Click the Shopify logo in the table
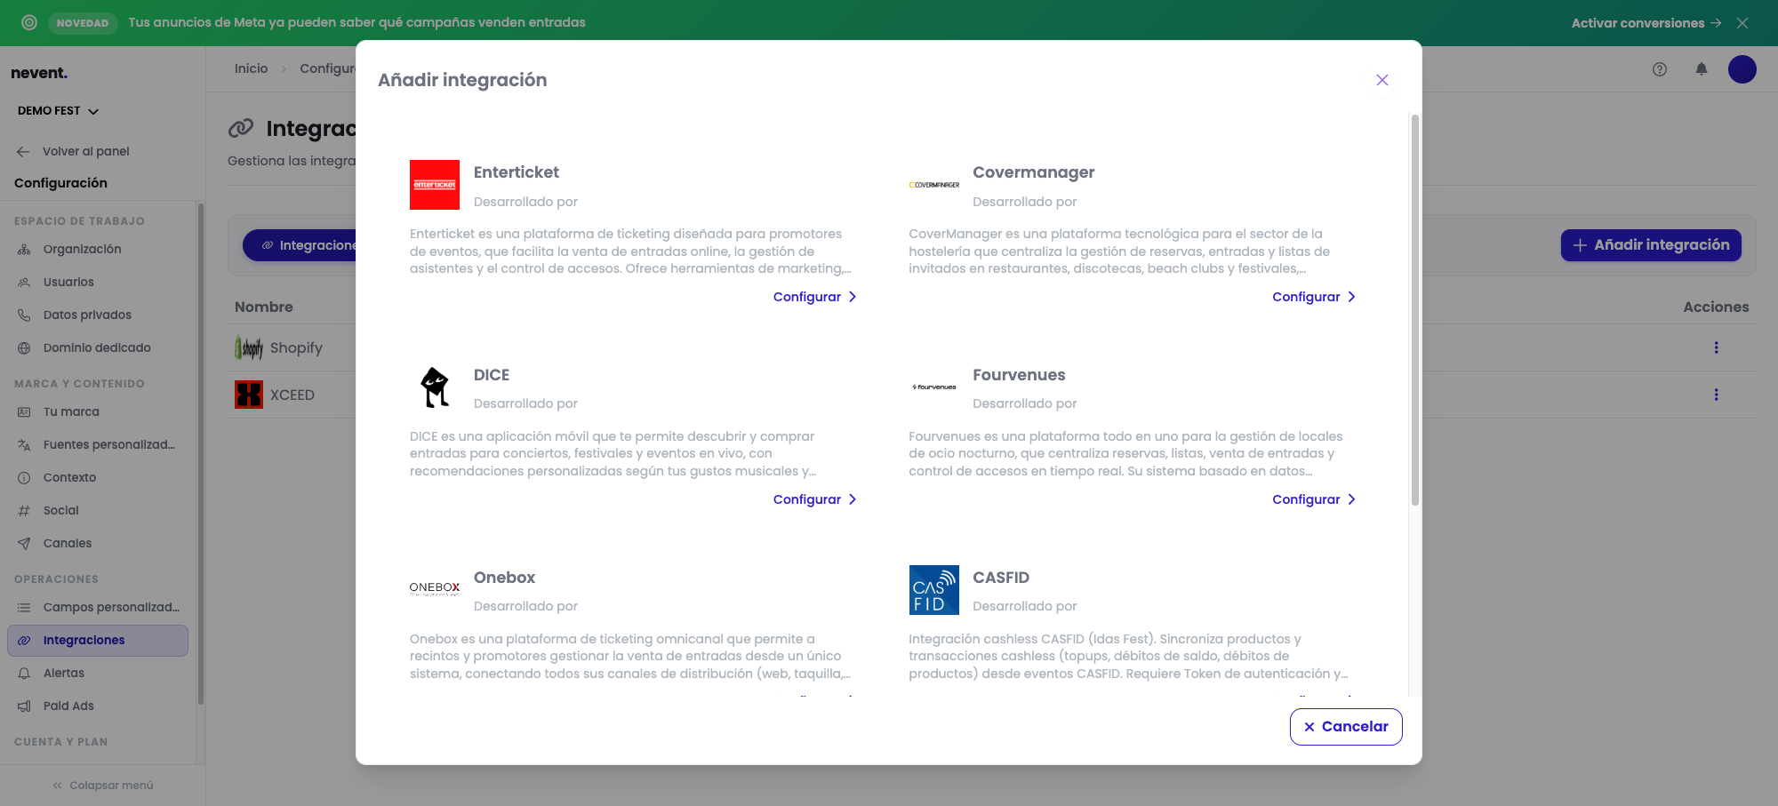This screenshot has height=806, width=1778. coord(249,347)
